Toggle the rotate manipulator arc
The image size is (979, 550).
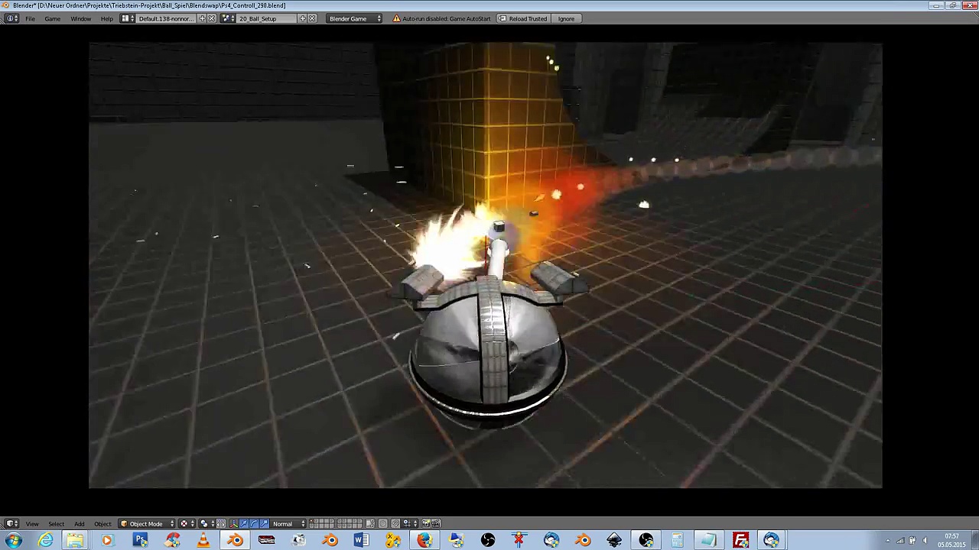point(254,524)
